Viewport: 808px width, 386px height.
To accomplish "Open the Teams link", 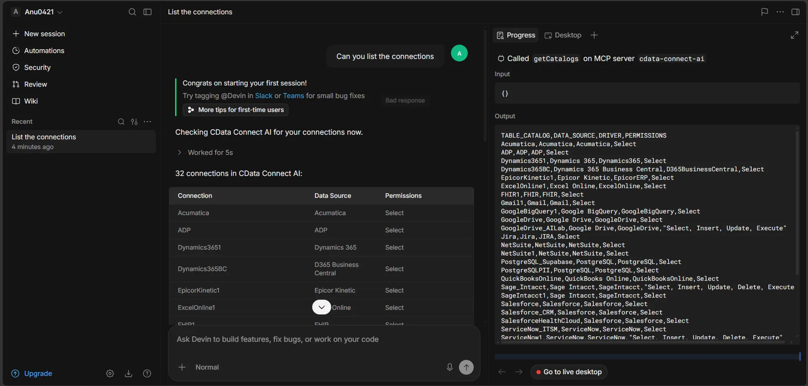I will [x=293, y=96].
